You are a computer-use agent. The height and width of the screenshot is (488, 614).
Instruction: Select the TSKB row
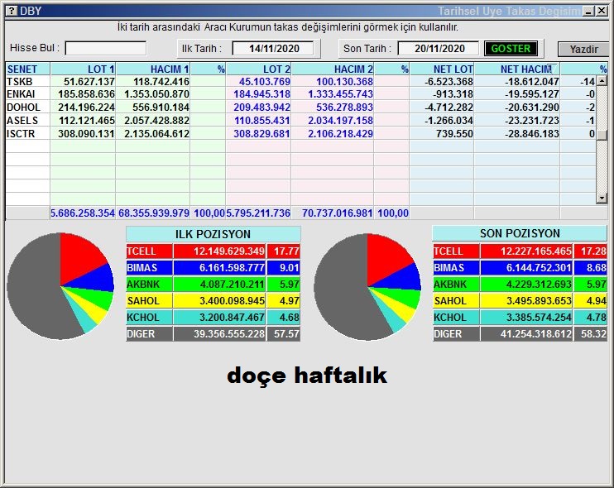coord(300,81)
